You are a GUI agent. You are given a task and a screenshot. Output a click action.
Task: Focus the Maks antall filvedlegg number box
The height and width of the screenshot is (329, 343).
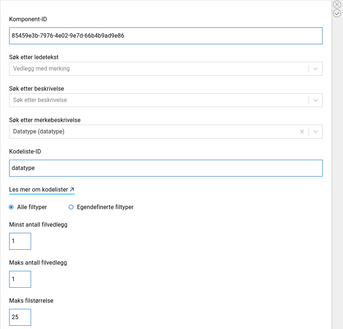coord(20,279)
